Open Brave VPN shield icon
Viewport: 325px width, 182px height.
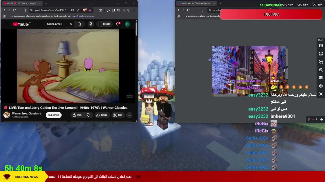pyautogui.click(x=129, y=10)
